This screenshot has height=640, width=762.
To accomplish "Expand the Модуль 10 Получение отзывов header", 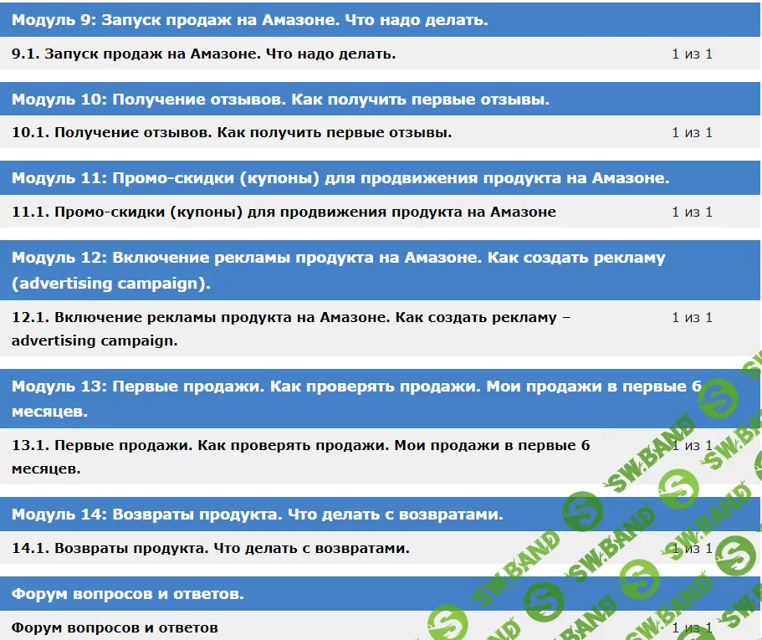I will pyautogui.click(x=380, y=99).
